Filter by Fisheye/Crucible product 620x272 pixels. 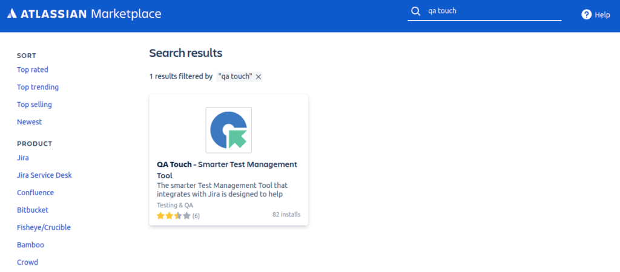tap(44, 228)
